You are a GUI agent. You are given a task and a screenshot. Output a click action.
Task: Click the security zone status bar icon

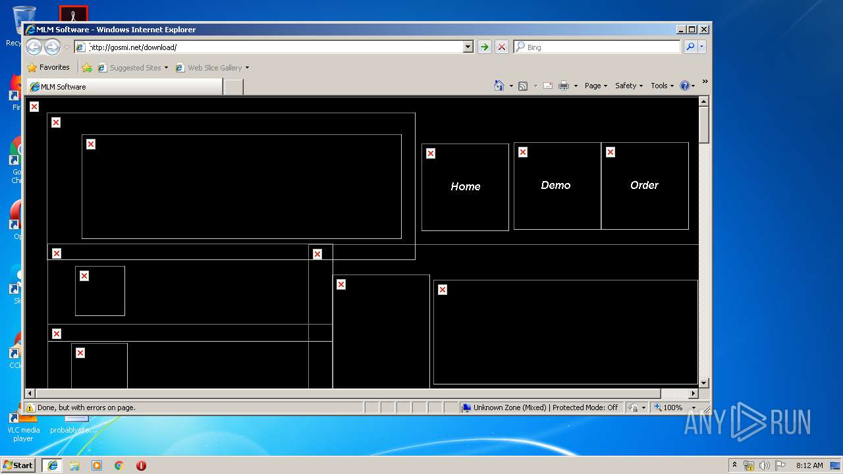467,408
